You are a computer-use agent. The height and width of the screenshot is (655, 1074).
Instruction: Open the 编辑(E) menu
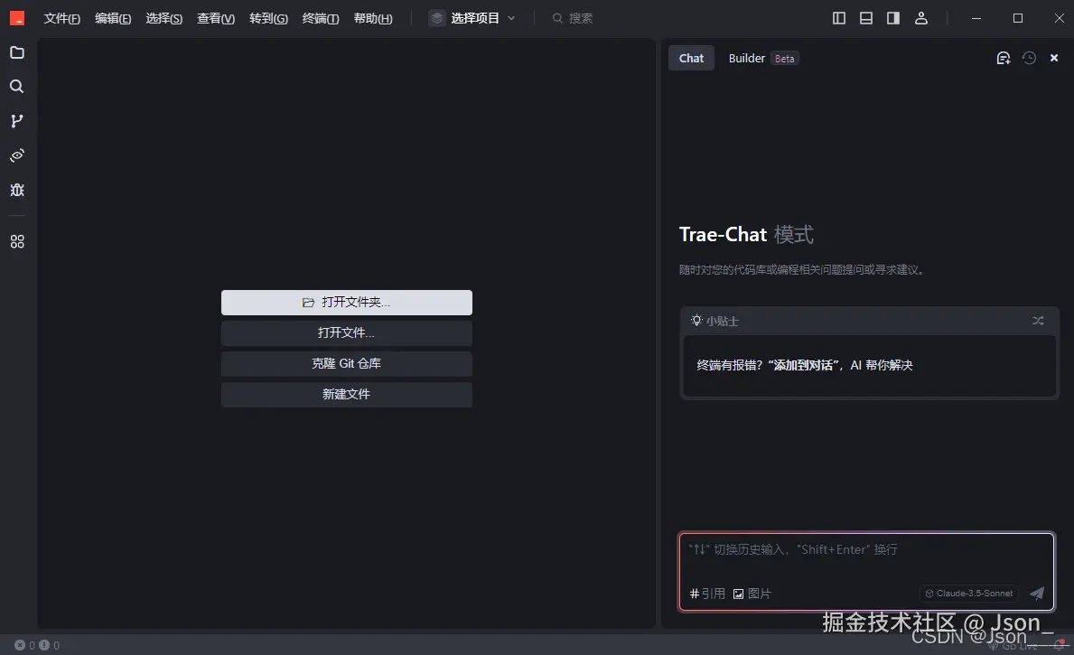tap(113, 18)
